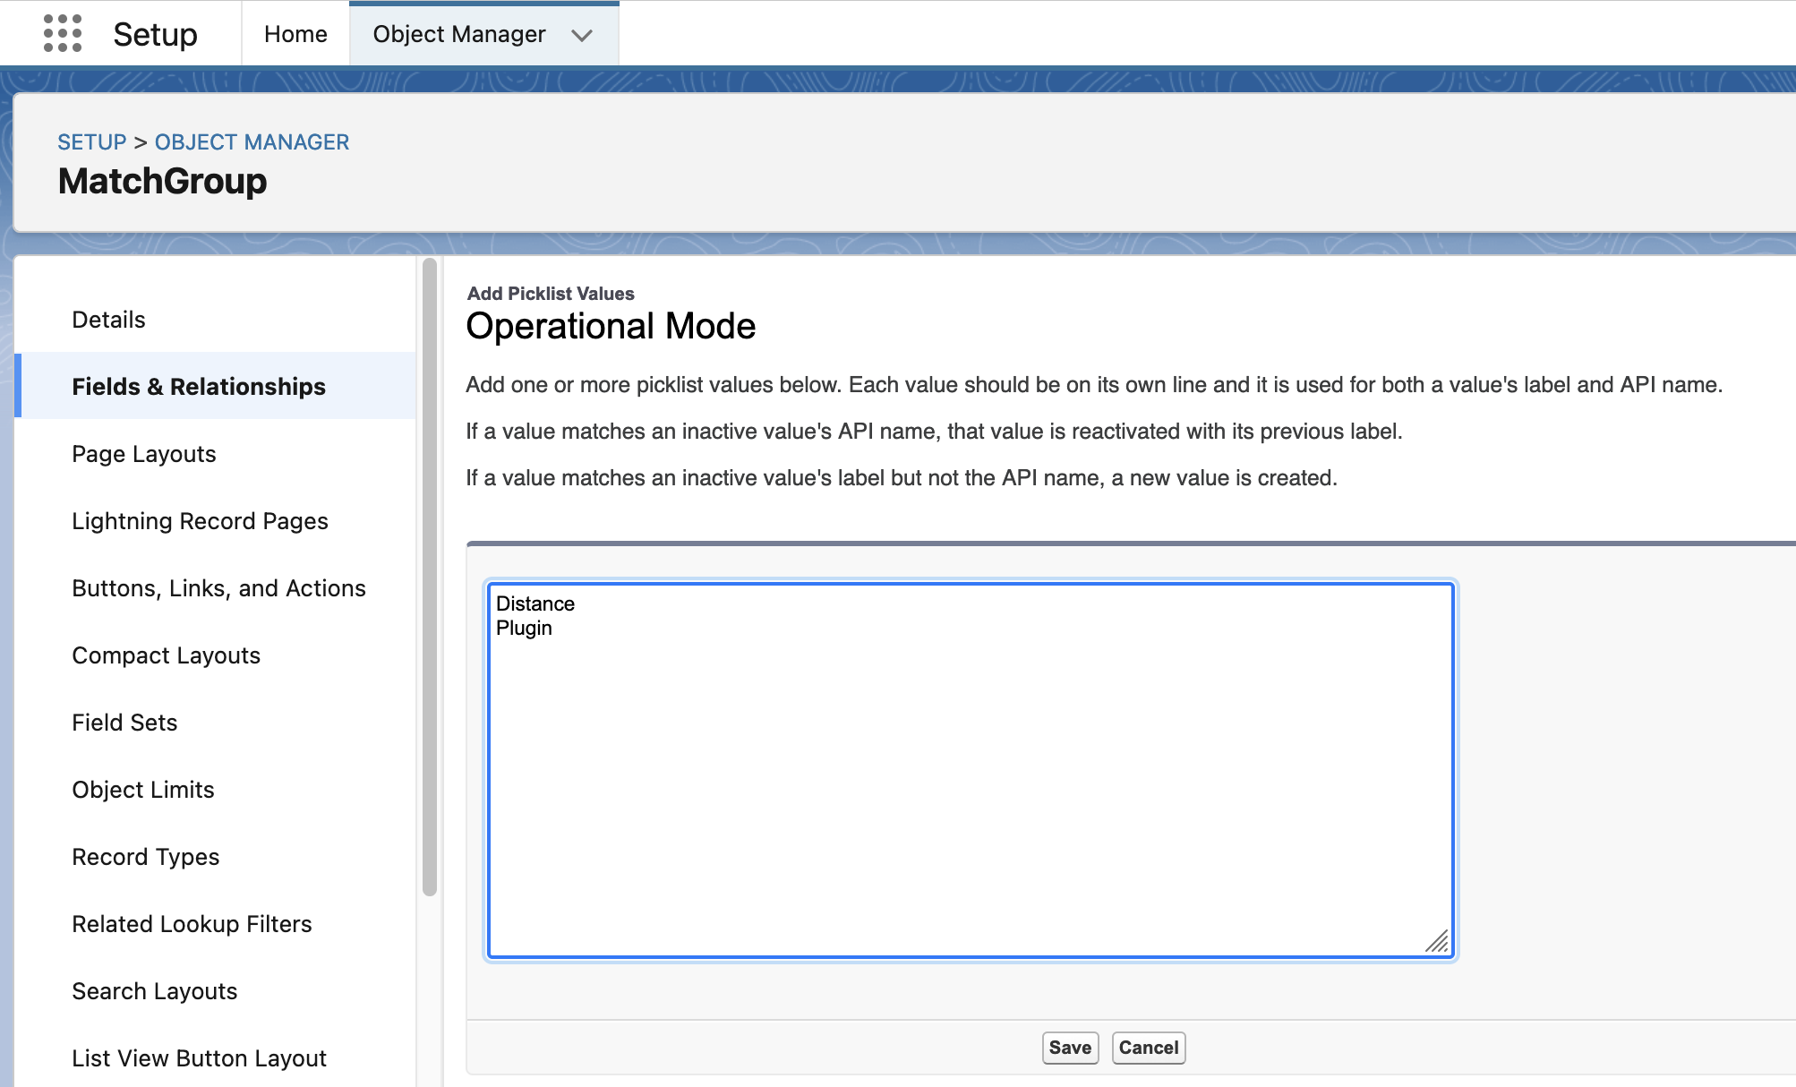The height and width of the screenshot is (1087, 1796).
Task: Cancel adding picklist values
Action: pyautogui.click(x=1149, y=1048)
